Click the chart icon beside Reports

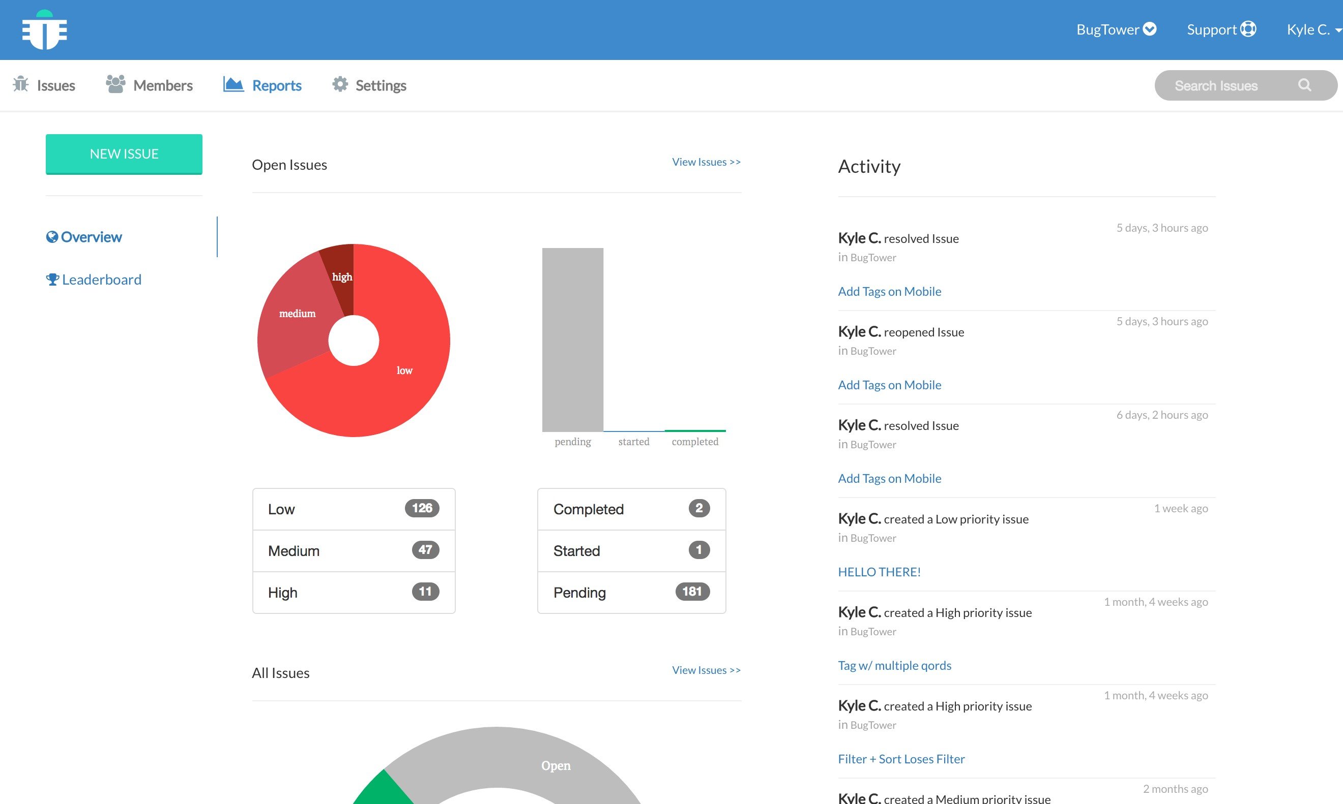click(233, 84)
